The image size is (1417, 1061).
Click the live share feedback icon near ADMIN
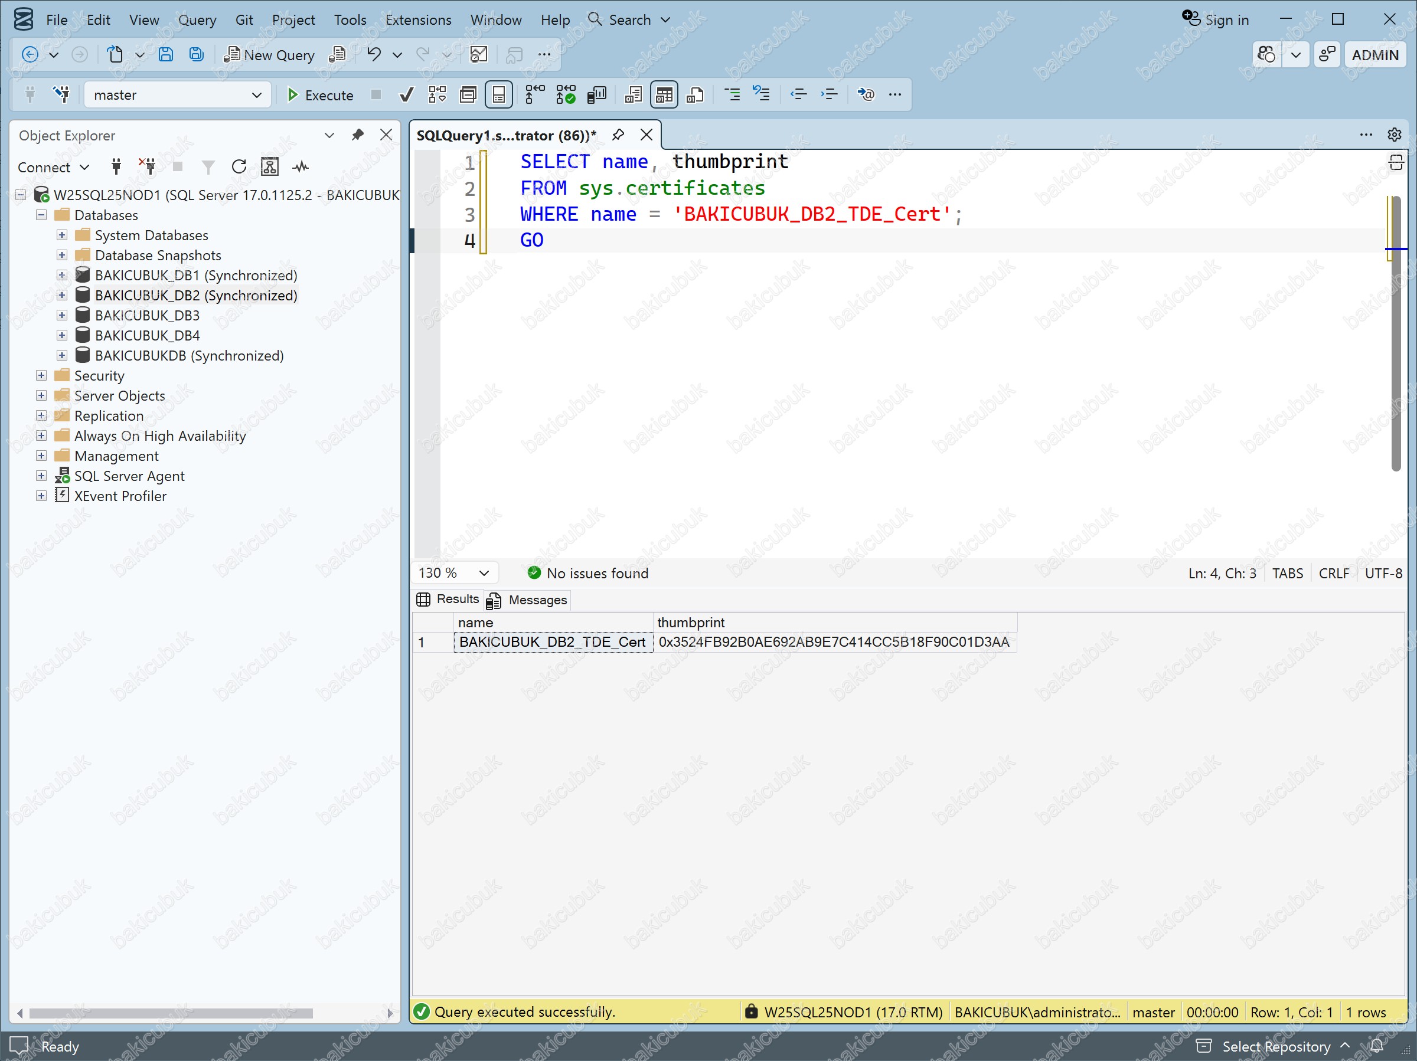point(1327,54)
